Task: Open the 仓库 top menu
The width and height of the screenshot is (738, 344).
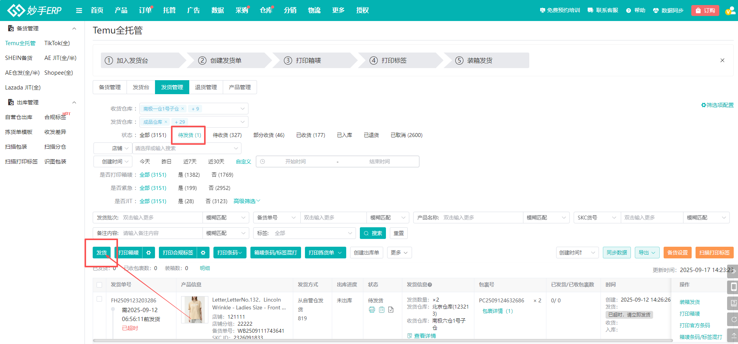Action: pos(266,11)
